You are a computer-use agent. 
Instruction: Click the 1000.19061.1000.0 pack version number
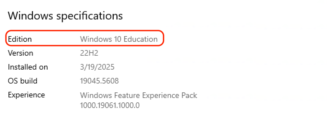pos(110,105)
